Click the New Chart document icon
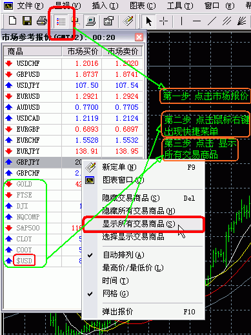251x335 pixels. tap(12, 21)
